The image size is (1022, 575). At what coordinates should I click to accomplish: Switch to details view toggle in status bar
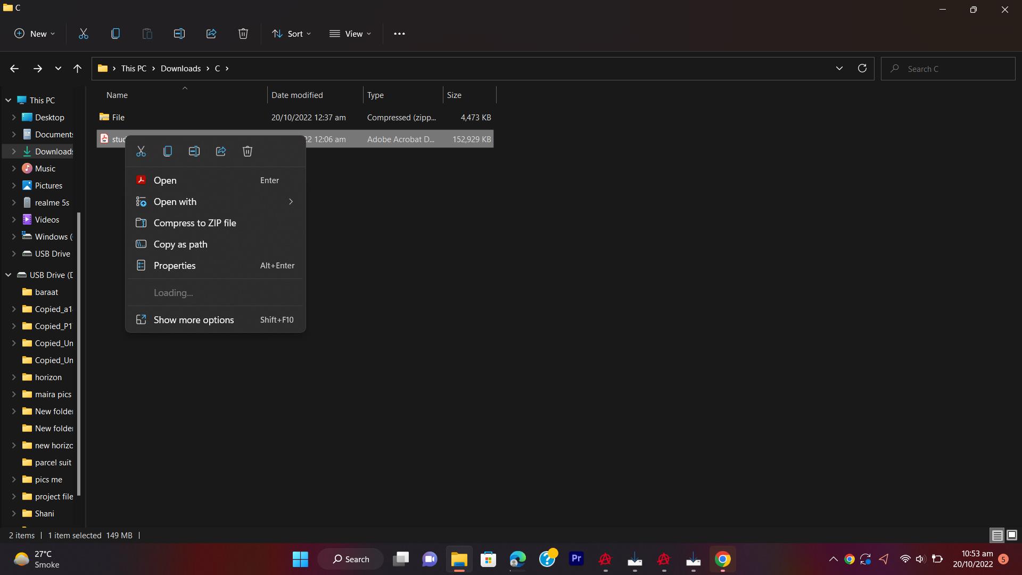(x=997, y=535)
